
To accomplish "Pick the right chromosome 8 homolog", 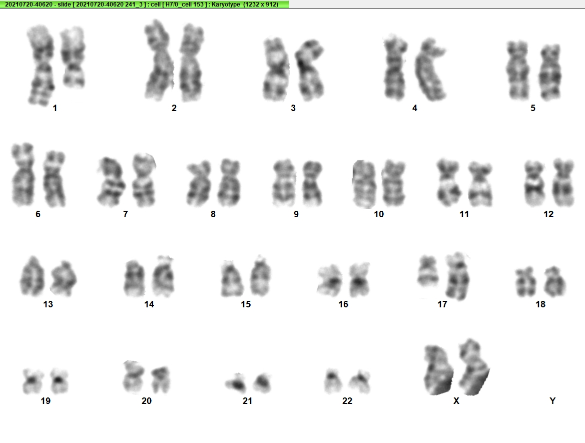I will [229, 183].
